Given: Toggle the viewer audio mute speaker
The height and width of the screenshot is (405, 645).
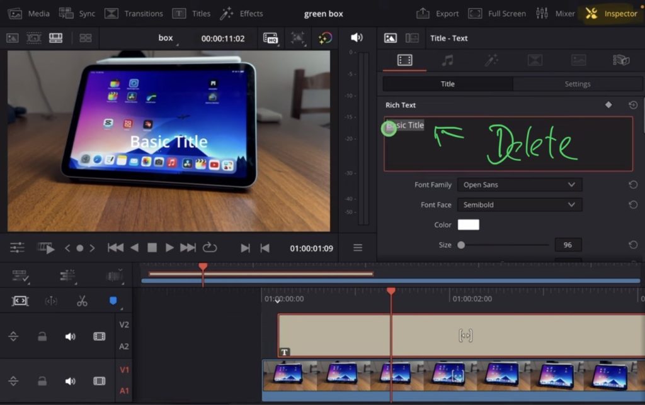Looking at the screenshot, I should pos(357,38).
